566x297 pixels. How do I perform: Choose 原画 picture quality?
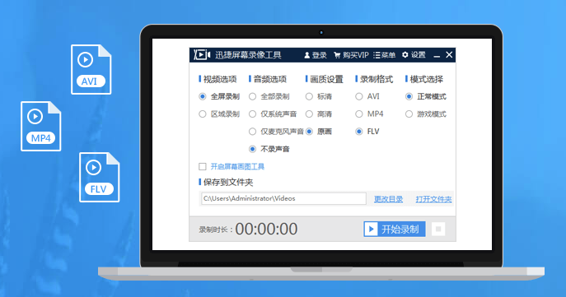click(x=309, y=132)
